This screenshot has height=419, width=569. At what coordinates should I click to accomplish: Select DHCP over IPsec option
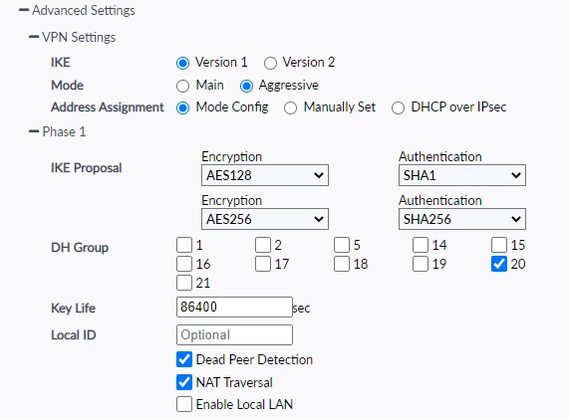[x=398, y=108]
